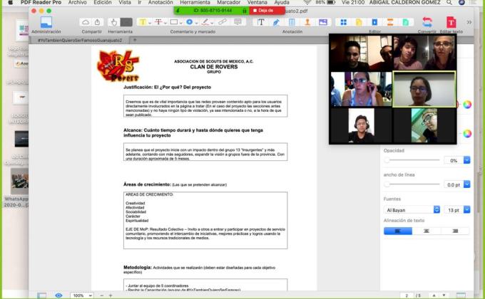Toggle the sidebar panel icon at bottom left
Image resolution: width=485 pixels, height=299 pixels.
(x=42, y=295)
